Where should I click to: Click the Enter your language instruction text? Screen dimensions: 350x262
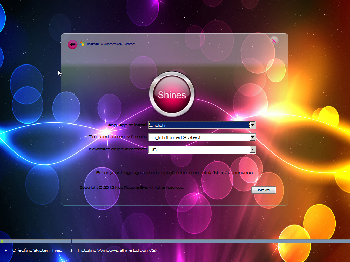175,173
